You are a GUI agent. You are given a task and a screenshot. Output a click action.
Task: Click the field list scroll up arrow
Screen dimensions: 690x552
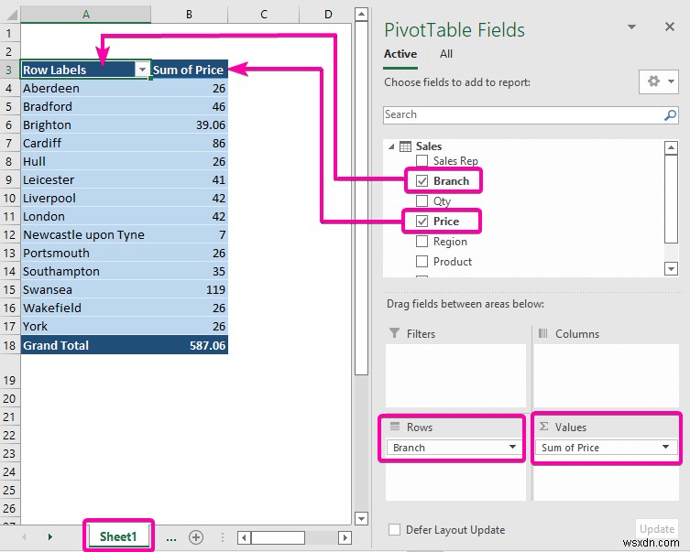pos(671,147)
